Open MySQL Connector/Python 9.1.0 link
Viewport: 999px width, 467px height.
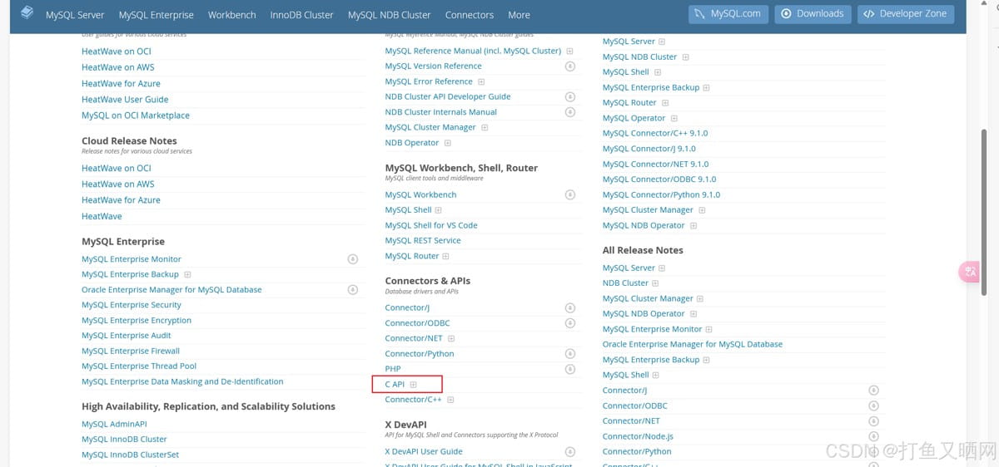(662, 194)
